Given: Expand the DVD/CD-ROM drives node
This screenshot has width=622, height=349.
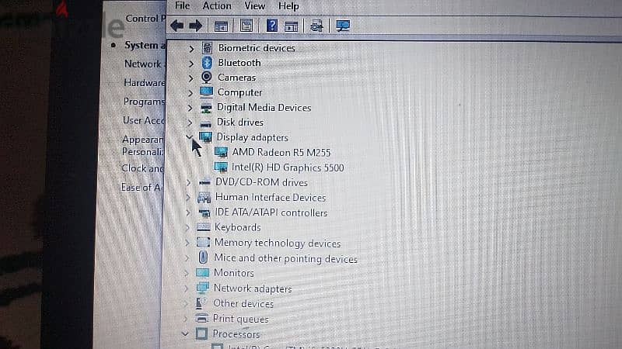Looking at the screenshot, I should 188,182.
